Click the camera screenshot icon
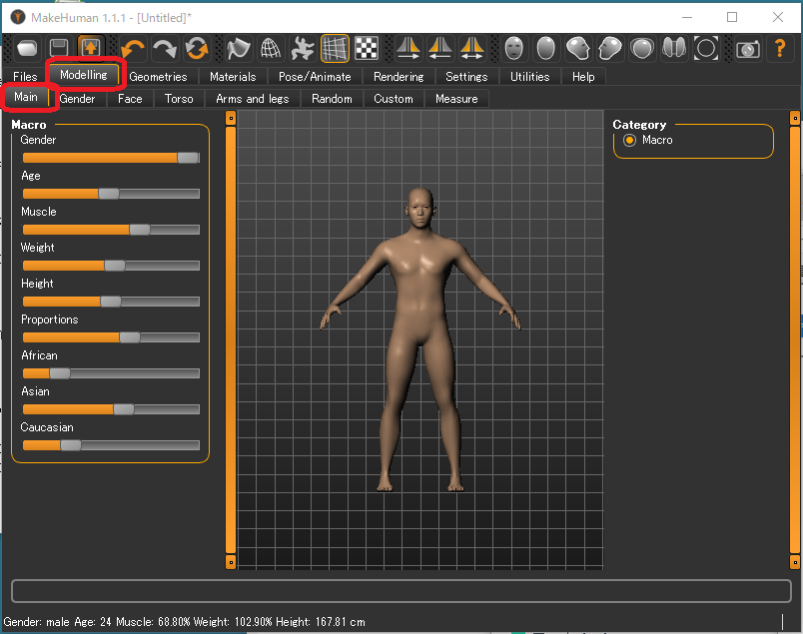803x634 pixels. 748,48
